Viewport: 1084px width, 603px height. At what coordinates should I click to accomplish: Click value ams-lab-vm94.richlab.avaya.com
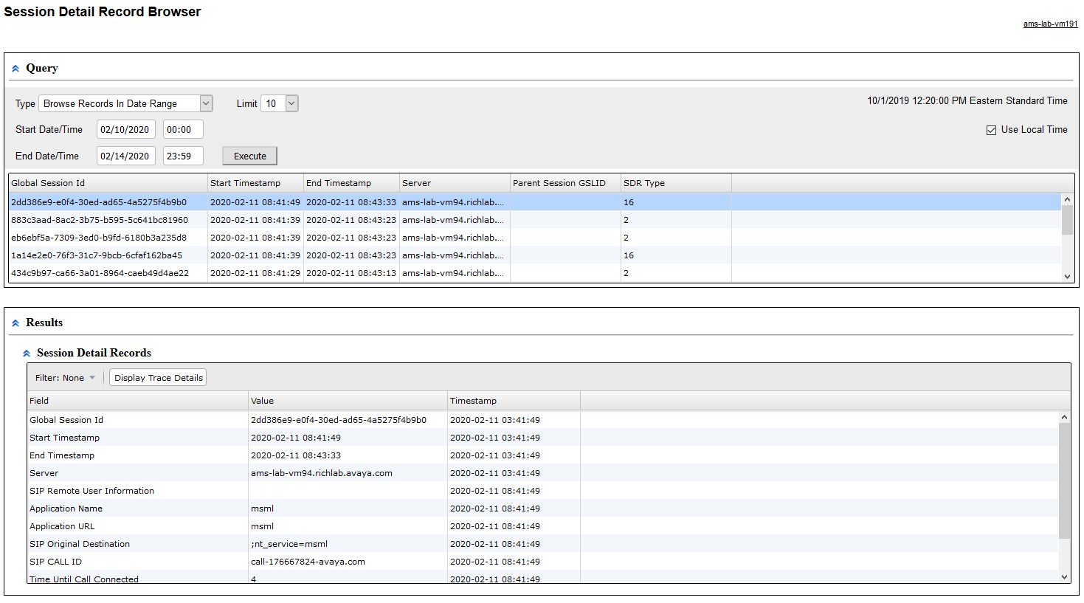point(322,473)
